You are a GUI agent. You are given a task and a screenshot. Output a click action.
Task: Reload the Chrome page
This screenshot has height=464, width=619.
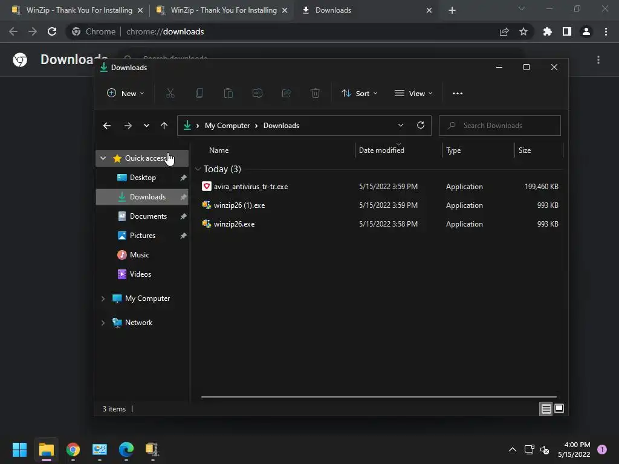[52, 31]
